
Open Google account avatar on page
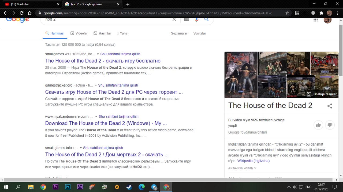tap(327, 19)
